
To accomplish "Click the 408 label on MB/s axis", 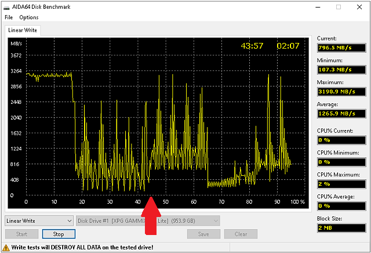I will pyautogui.click(x=14, y=180).
